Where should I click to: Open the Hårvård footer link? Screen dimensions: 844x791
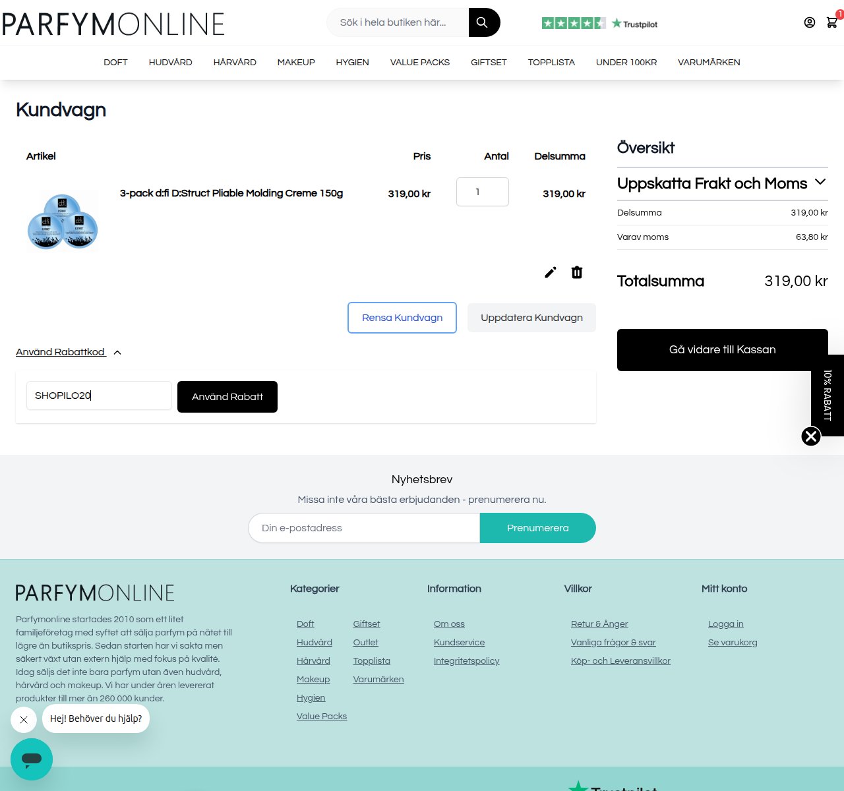pos(313,661)
